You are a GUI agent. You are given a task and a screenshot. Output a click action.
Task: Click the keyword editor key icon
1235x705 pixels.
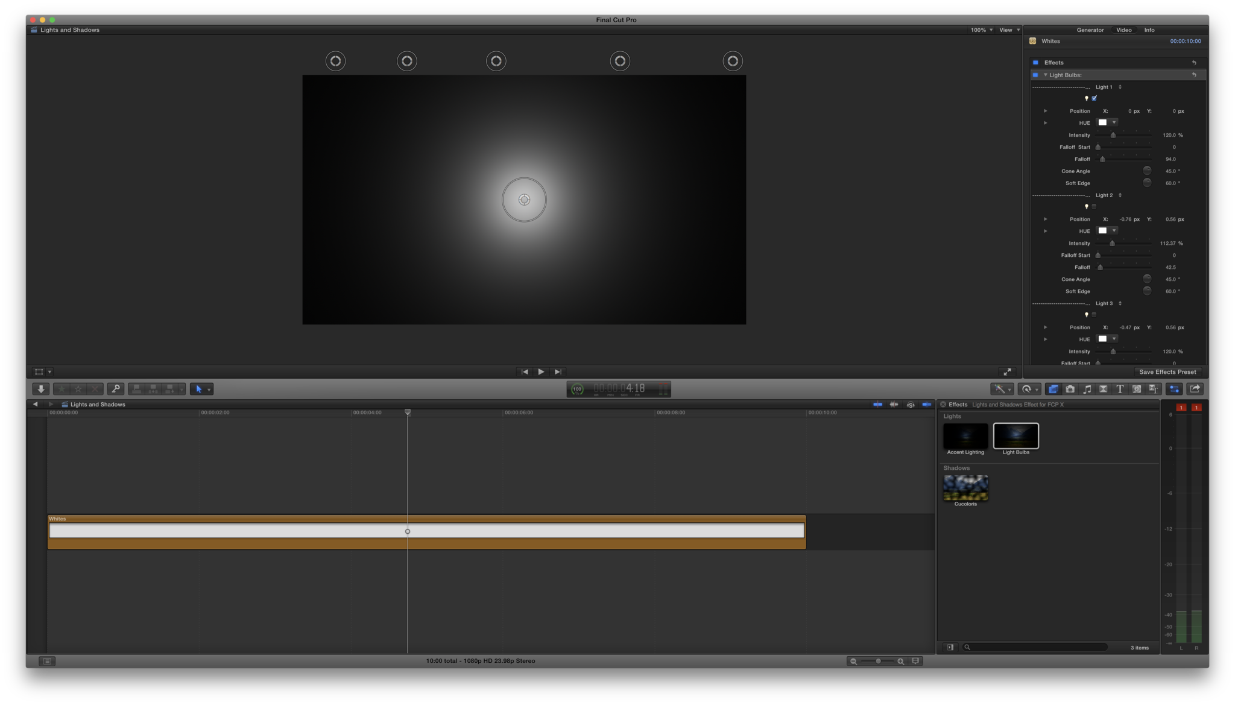point(115,389)
